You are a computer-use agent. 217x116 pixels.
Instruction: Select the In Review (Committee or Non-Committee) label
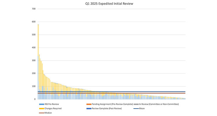point(159,104)
